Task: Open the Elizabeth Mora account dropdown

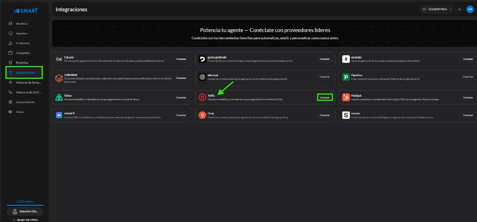Action: (x=437, y=9)
